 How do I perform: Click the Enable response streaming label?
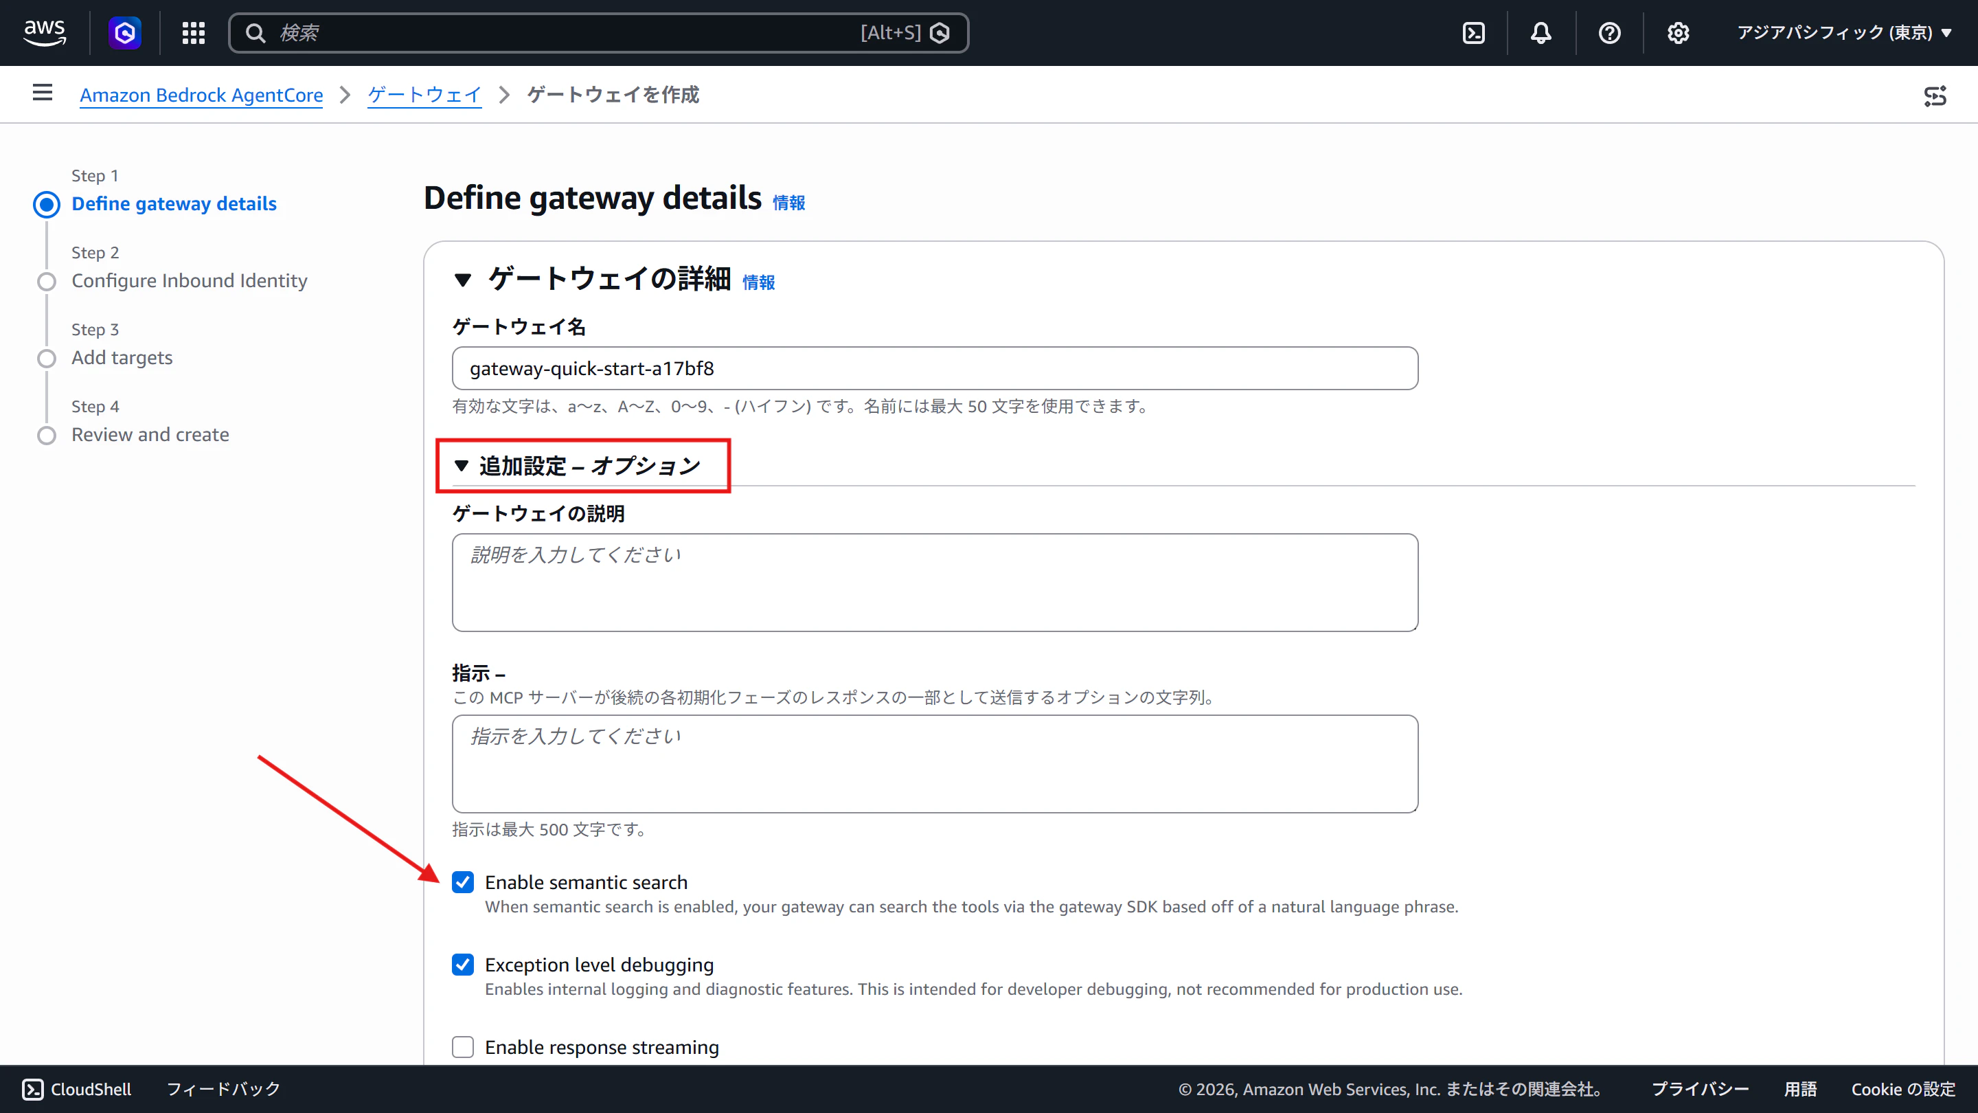602,1046
